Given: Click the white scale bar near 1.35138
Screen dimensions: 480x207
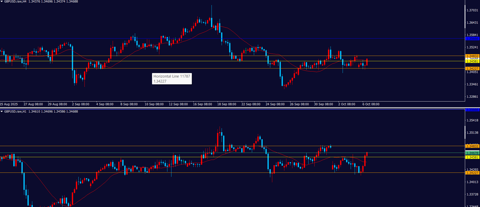Looking at the screenshot, I should pos(465,132).
